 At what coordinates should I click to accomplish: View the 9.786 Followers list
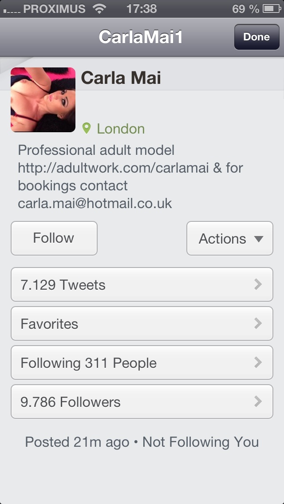[142, 402]
